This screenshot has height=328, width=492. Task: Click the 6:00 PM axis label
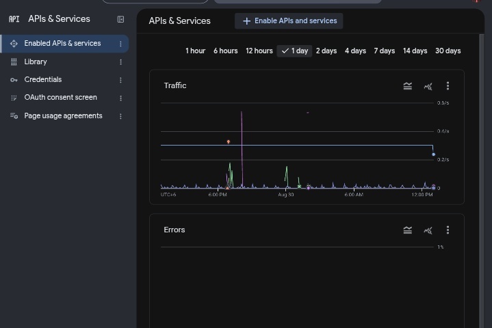pos(218,195)
